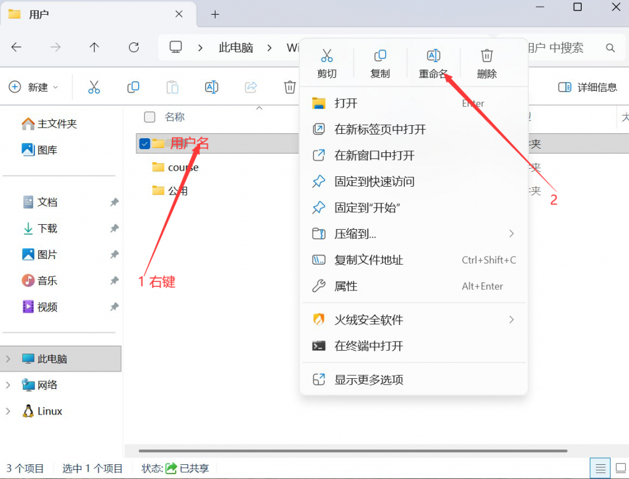Viewport: 629px width, 479px height.
Task: Toggle the select-all checkbox beside 名称 header
Action: coord(149,117)
